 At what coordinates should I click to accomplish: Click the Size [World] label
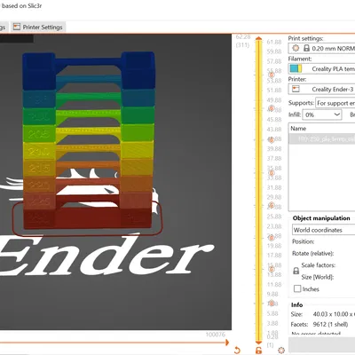[x=318, y=277]
